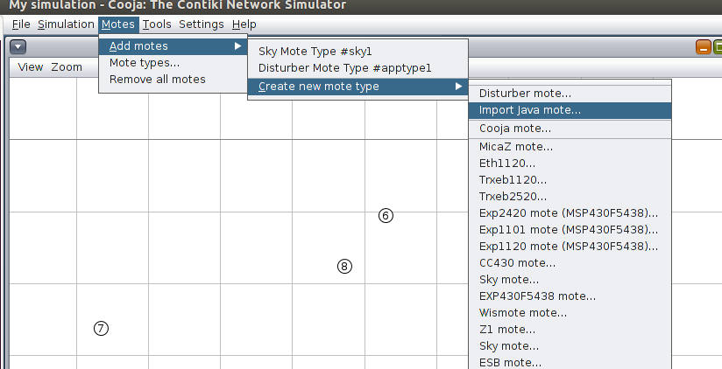Screen dimensions: 722x369
Task: Select mote node 7
Action: 101,328
